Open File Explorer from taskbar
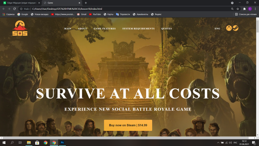 pos(29,142)
